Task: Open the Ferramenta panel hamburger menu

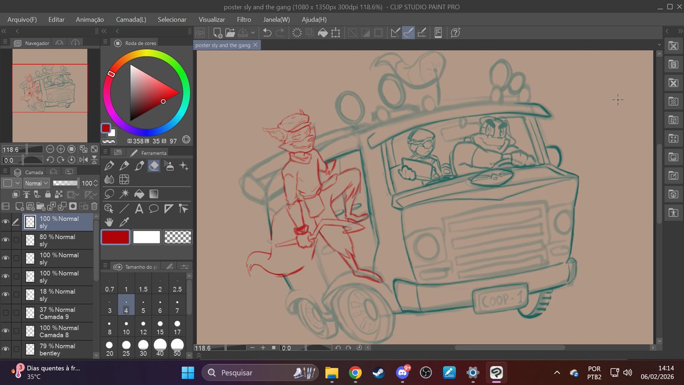Action: point(105,152)
